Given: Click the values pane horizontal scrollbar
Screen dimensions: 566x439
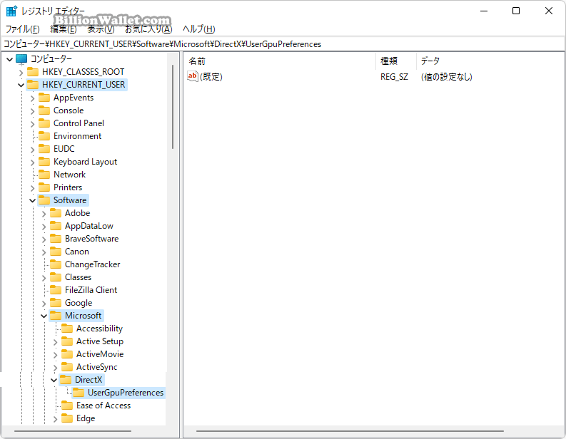Looking at the screenshot, I should pos(350,431).
